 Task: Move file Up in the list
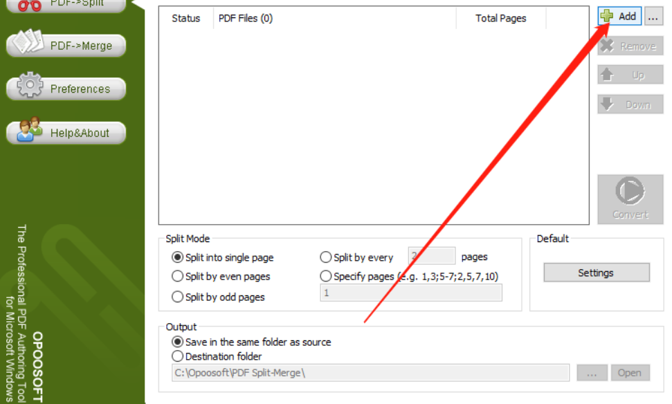coord(630,75)
